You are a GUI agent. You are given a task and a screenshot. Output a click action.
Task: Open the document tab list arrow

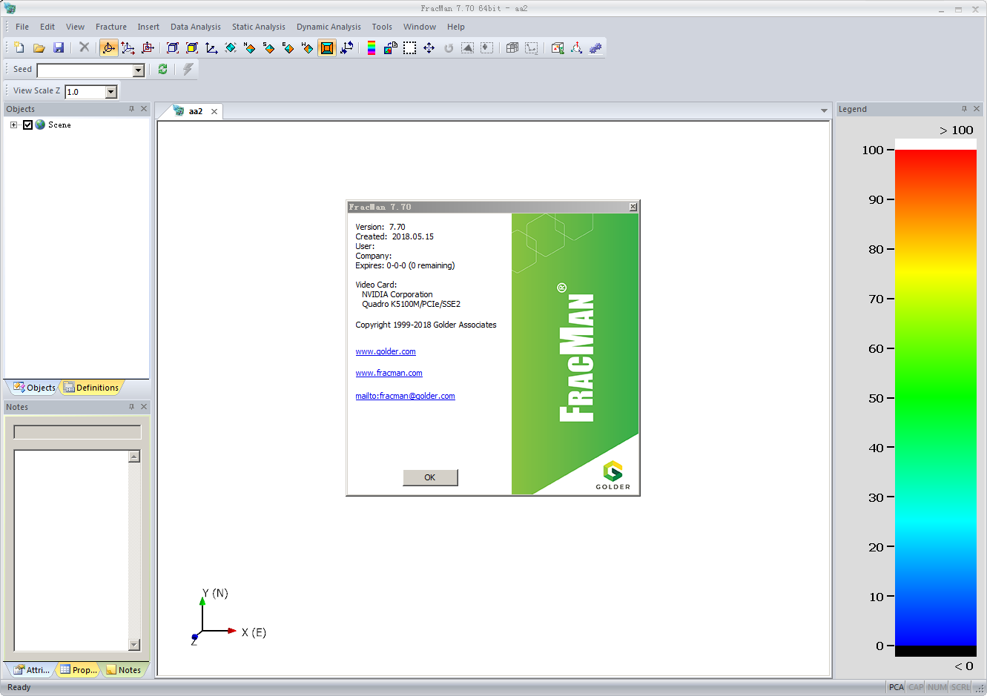point(824,110)
